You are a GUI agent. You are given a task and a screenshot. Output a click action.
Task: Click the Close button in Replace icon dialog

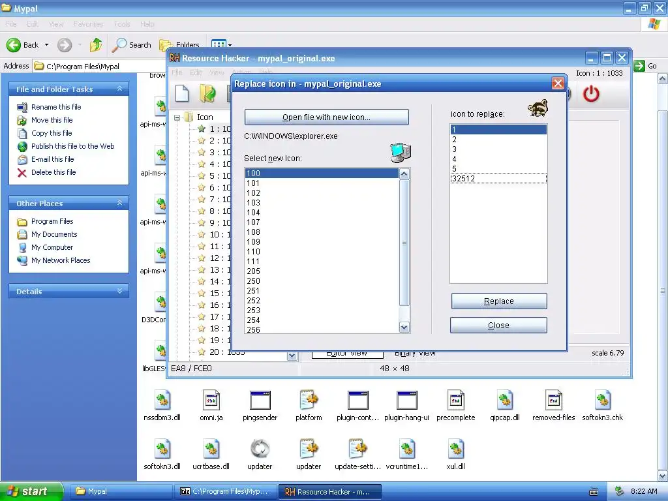tap(498, 326)
